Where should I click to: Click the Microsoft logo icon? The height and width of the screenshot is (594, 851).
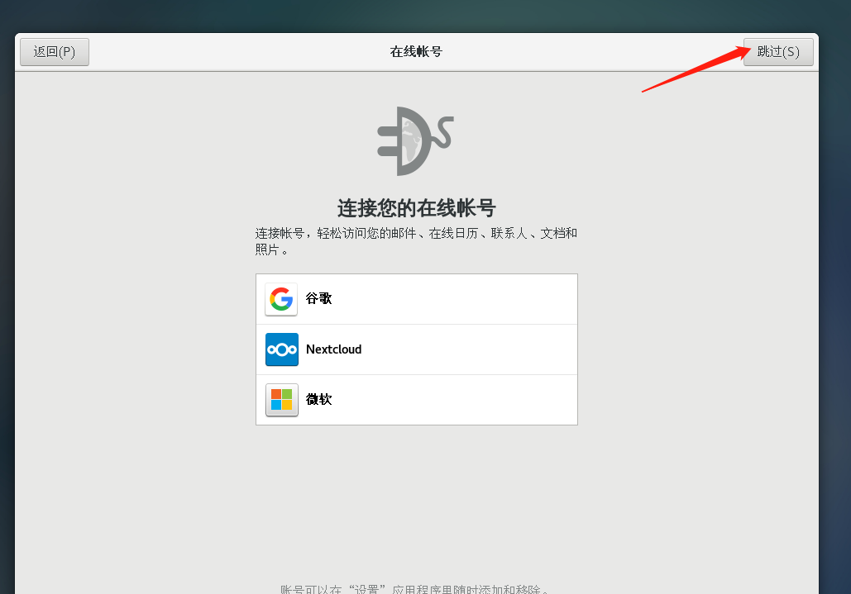coord(282,400)
